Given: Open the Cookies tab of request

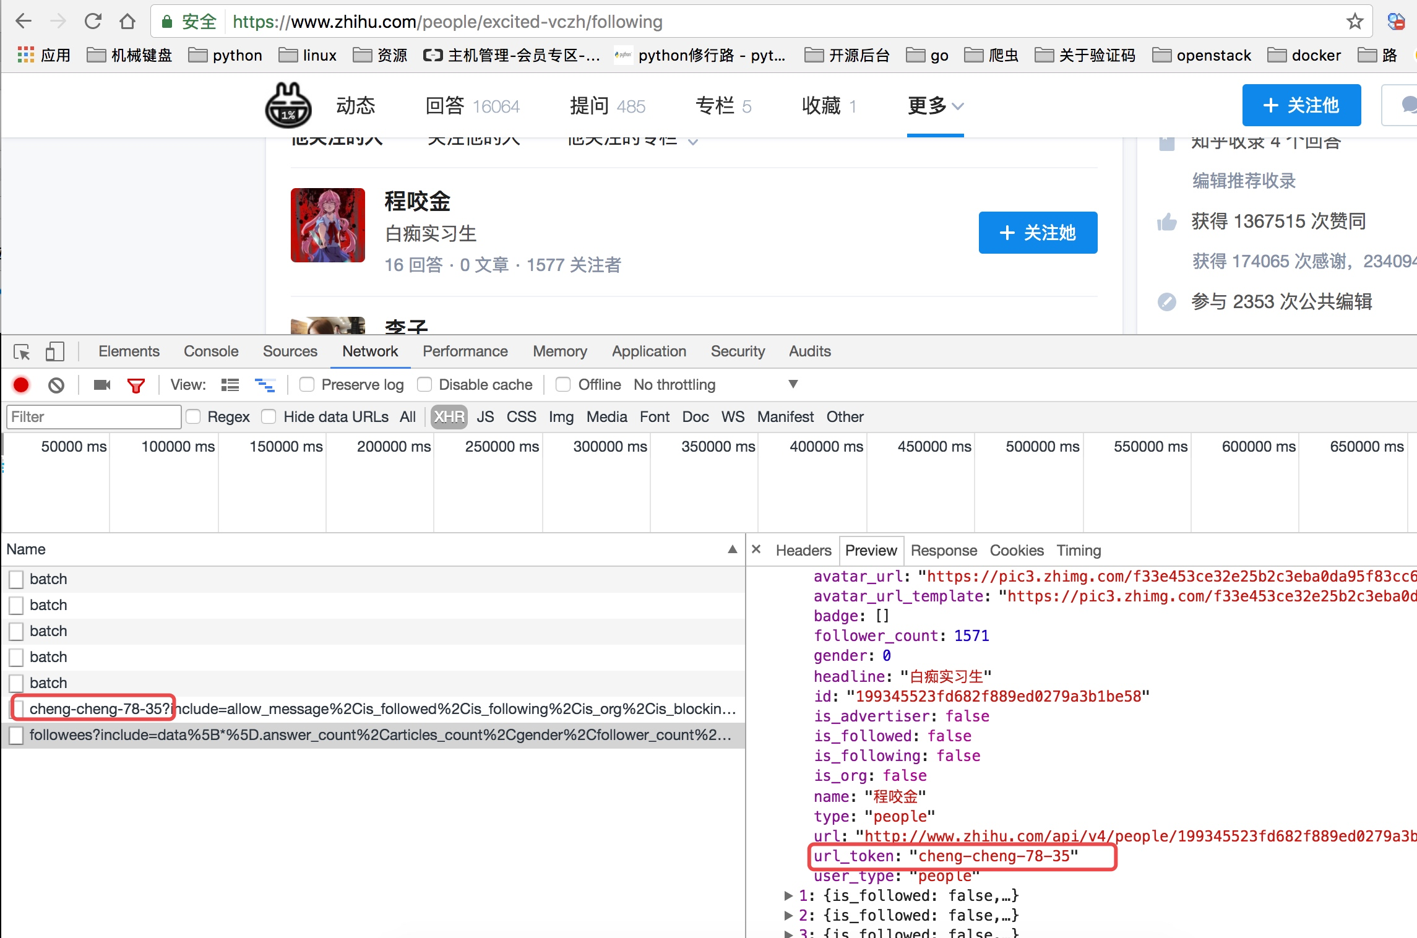Looking at the screenshot, I should 1016,550.
